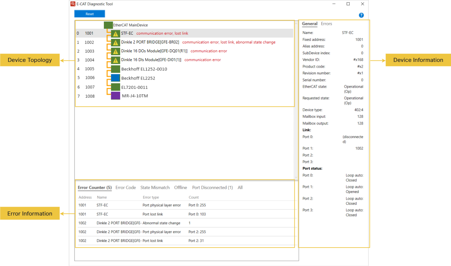
Task: Click the purple MR-J4-10TM device icon
Action: point(116,96)
